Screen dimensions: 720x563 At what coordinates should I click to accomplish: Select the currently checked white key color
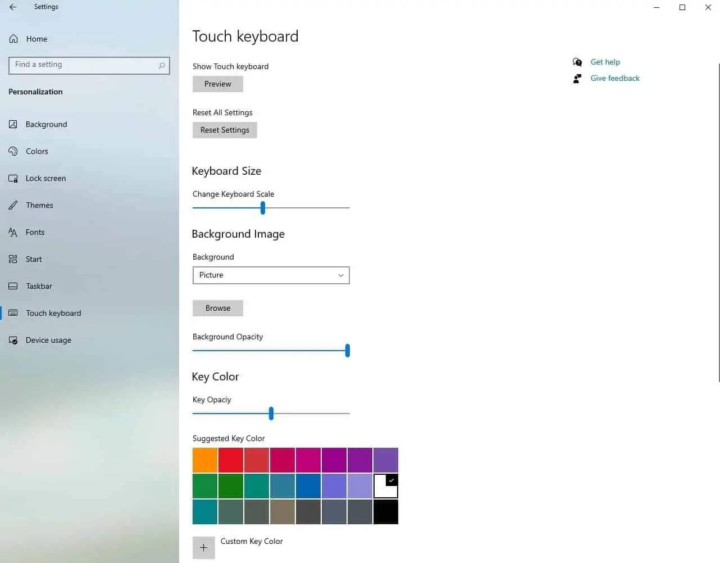pos(385,485)
